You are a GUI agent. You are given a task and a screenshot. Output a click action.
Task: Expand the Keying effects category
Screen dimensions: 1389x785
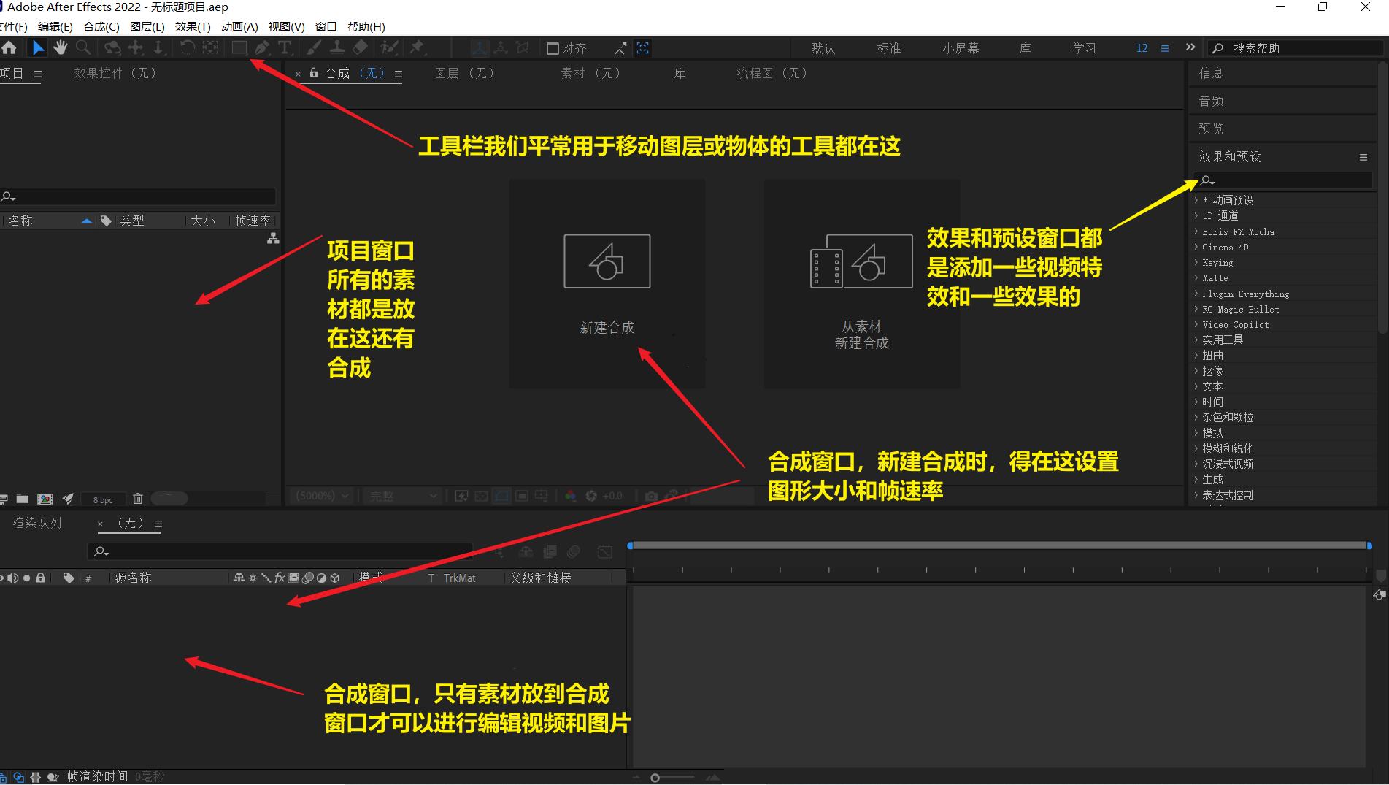pyautogui.click(x=1217, y=262)
